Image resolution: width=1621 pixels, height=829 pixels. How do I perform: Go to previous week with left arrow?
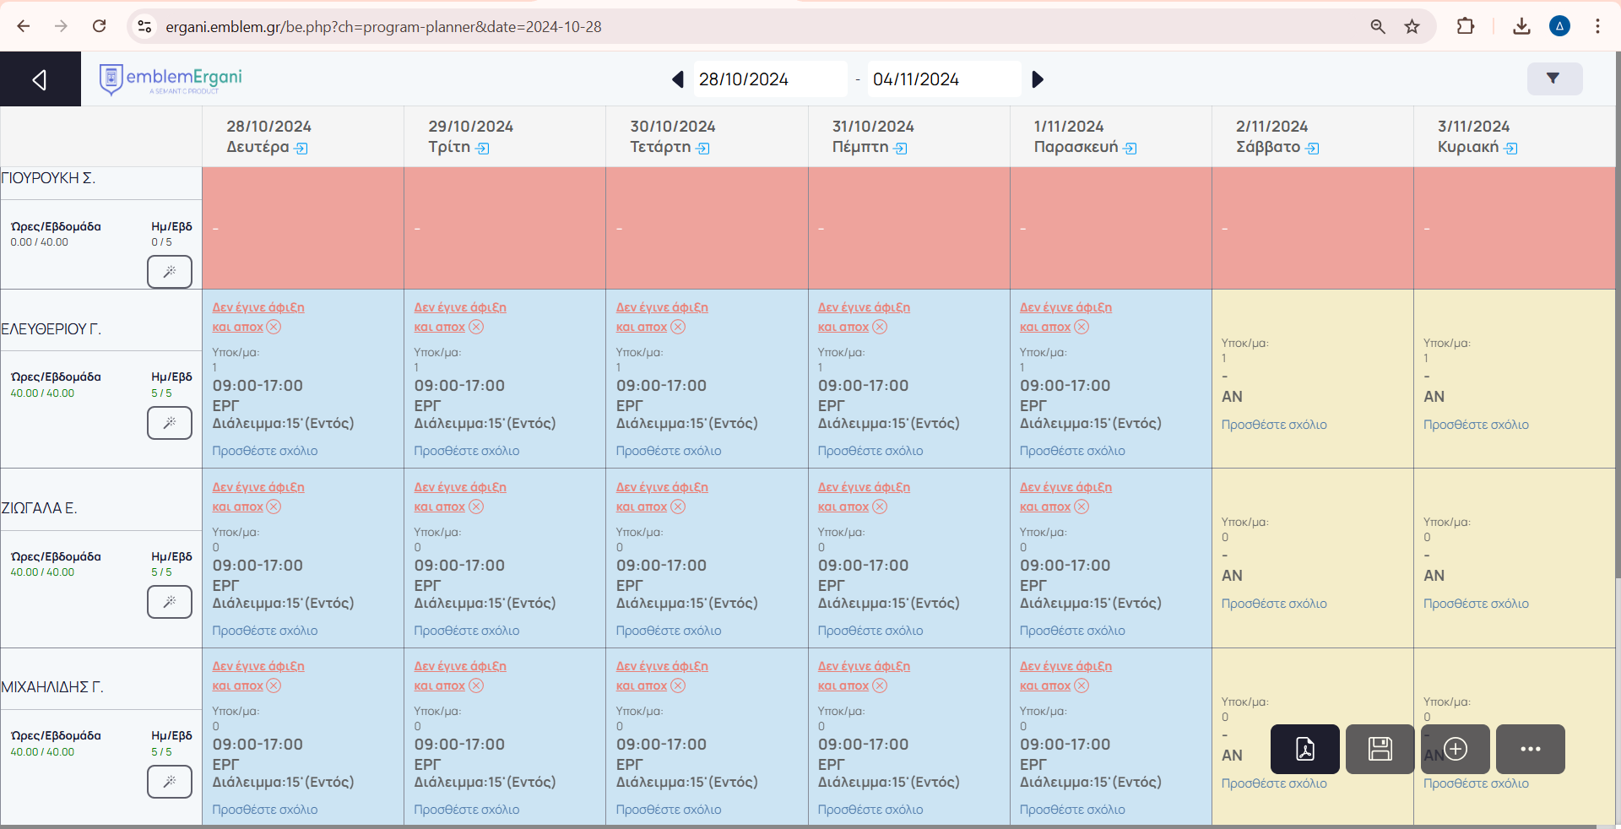[677, 79]
